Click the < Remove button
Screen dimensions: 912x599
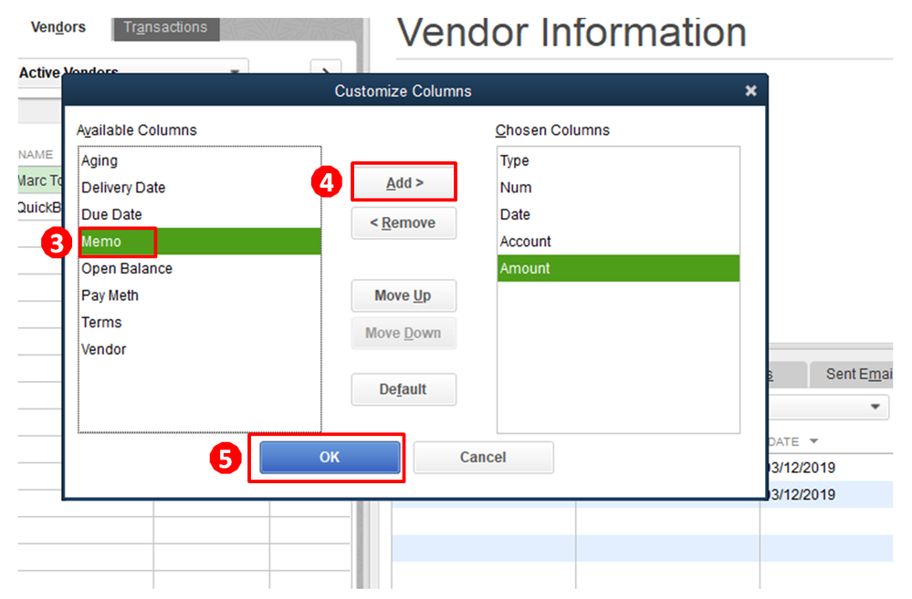[x=404, y=223]
